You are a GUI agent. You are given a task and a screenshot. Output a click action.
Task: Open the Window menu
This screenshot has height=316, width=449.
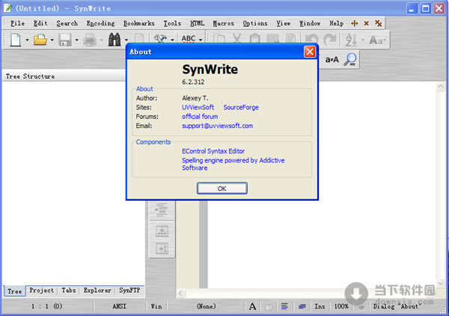tap(310, 23)
